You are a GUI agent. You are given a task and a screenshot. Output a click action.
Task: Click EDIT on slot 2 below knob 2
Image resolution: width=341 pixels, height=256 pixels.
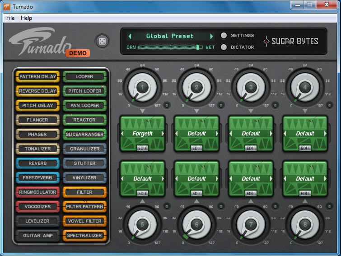pyautogui.click(x=196, y=148)
